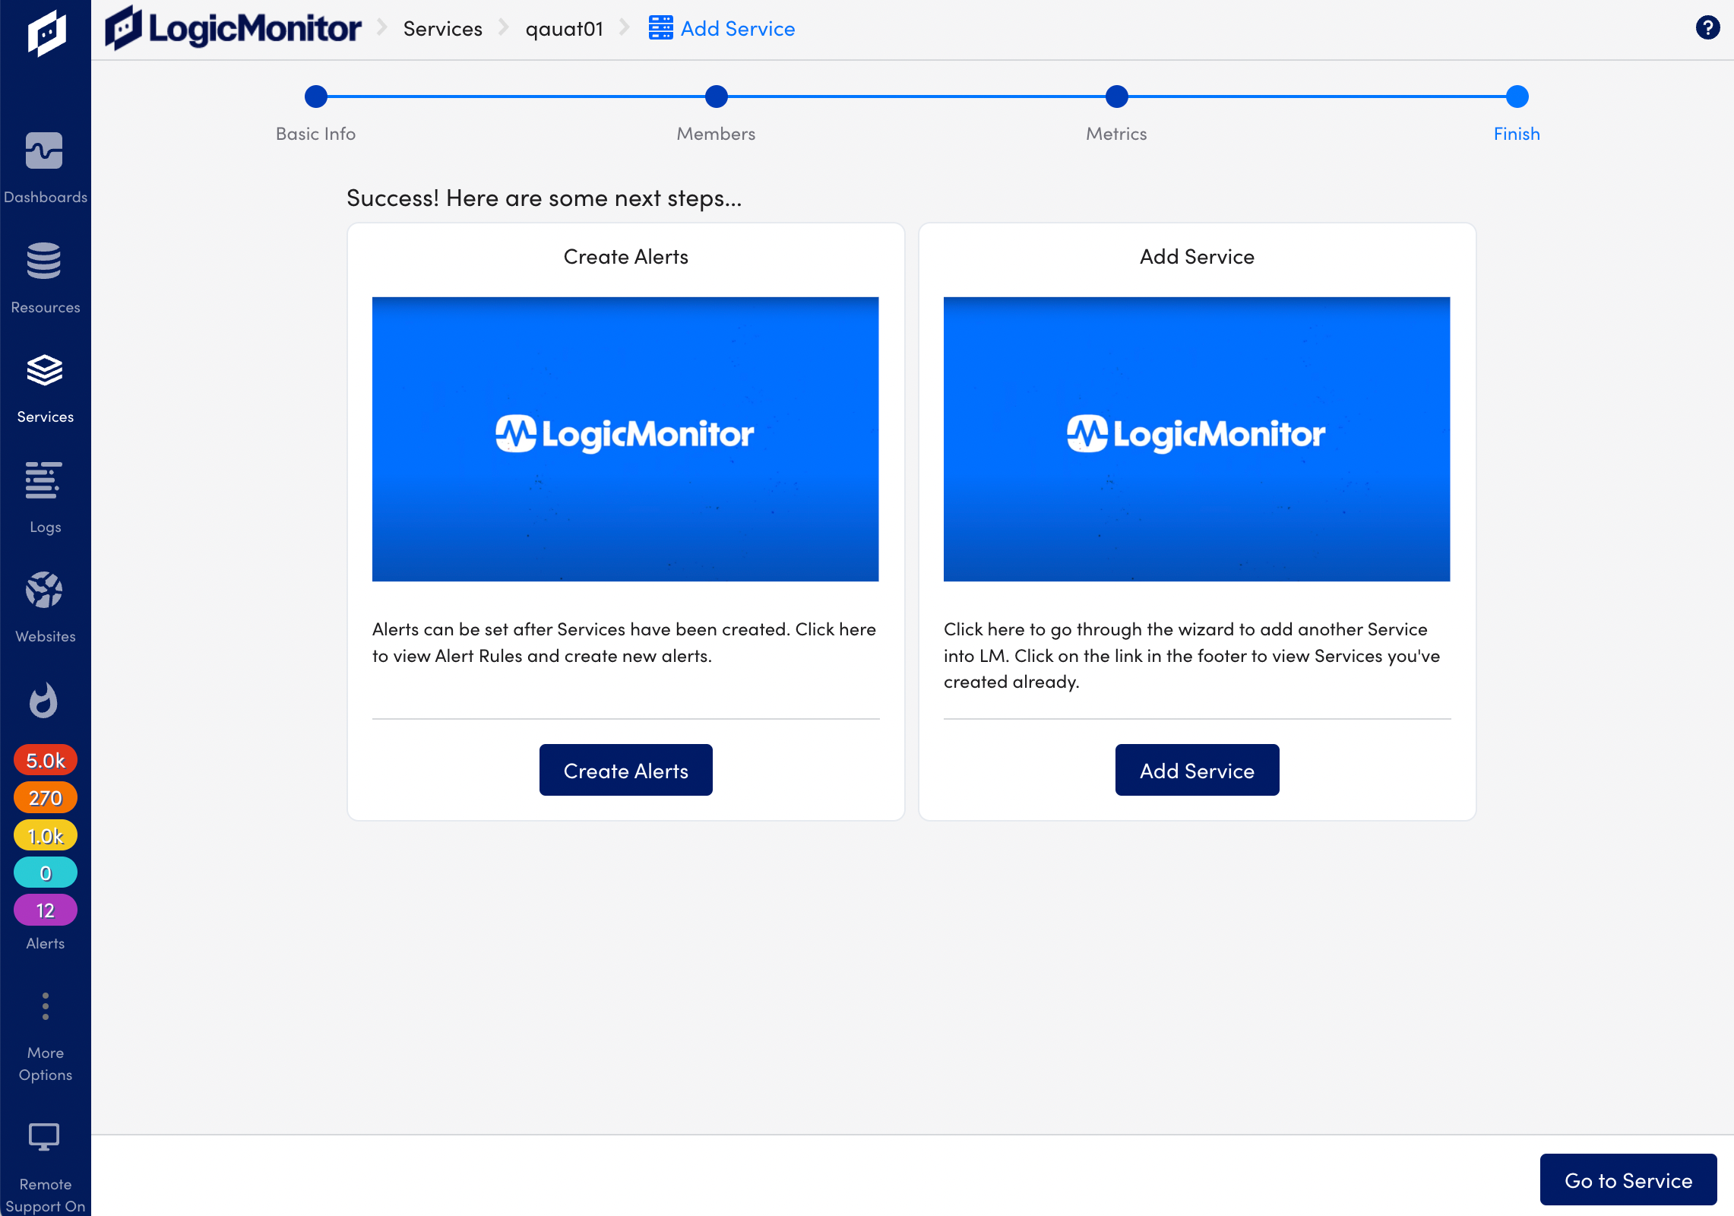Screen dimensions: 1734x1216
Task: Click the Members step label
Action: [x=717, y=134]
